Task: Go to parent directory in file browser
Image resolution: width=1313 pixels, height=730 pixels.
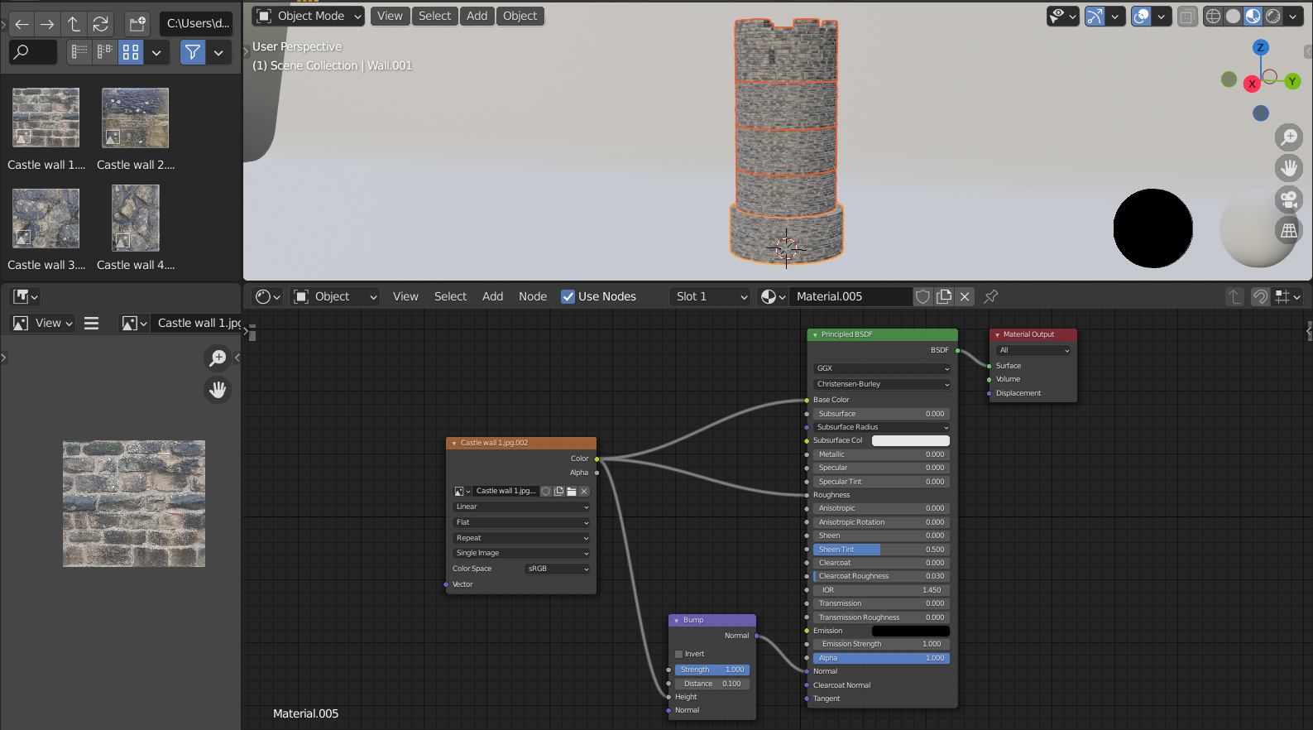Action: tap(74, 24)
